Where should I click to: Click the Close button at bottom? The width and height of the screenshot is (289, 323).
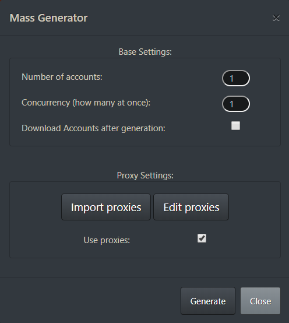point(260,301)
